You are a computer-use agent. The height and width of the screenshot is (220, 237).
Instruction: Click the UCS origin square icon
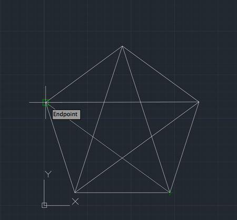[44, 205]
